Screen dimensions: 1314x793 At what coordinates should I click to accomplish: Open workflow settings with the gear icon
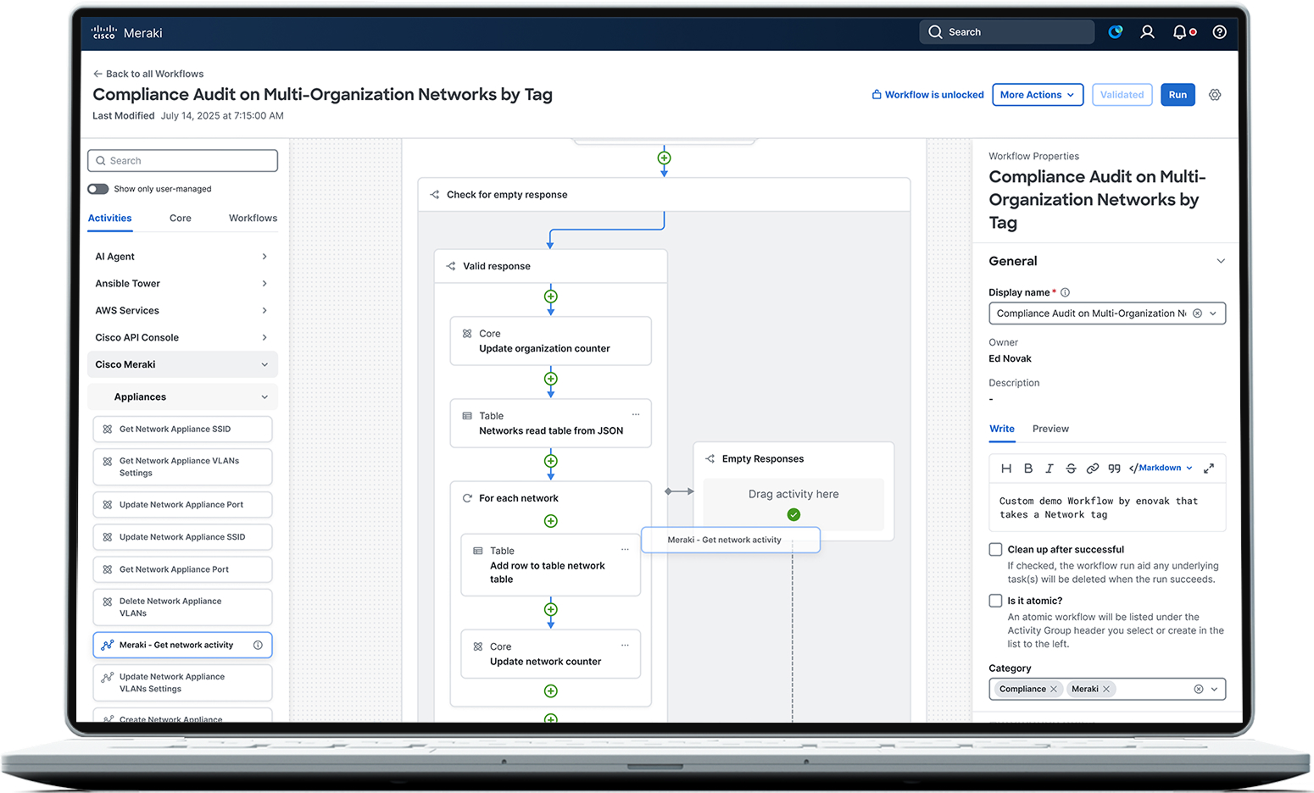click(x=1215, y=95)
